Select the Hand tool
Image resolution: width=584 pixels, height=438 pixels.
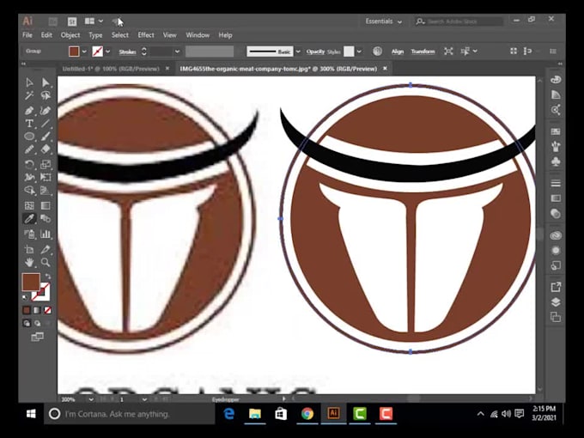coord(29,261)
